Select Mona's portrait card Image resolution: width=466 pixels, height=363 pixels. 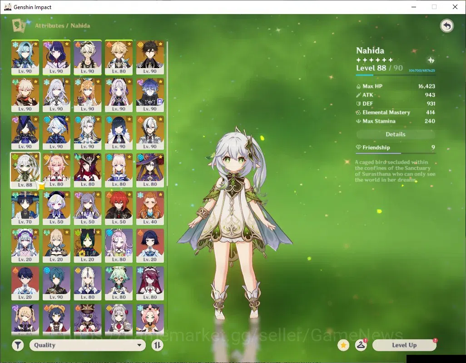[x=150, y=170]
